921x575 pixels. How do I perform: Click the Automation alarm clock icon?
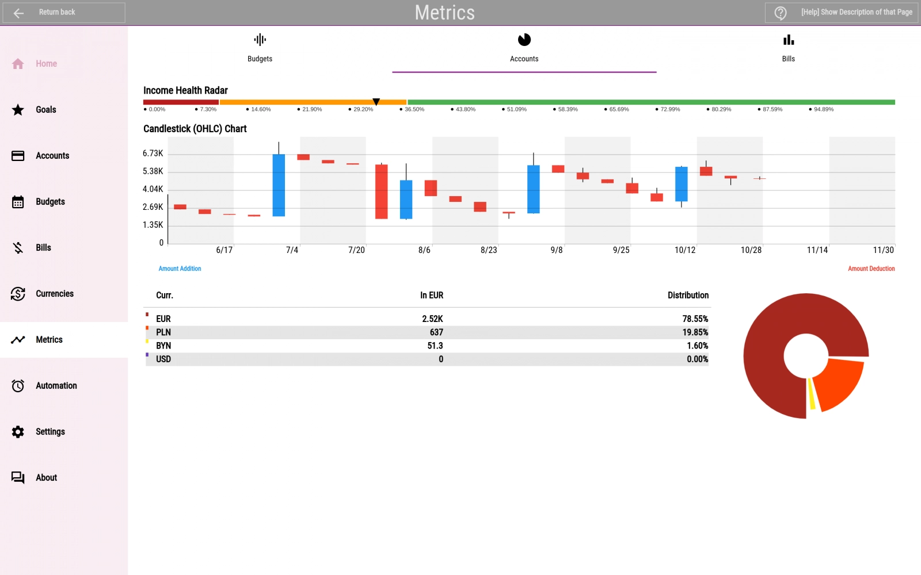click(x=18, y=386)
